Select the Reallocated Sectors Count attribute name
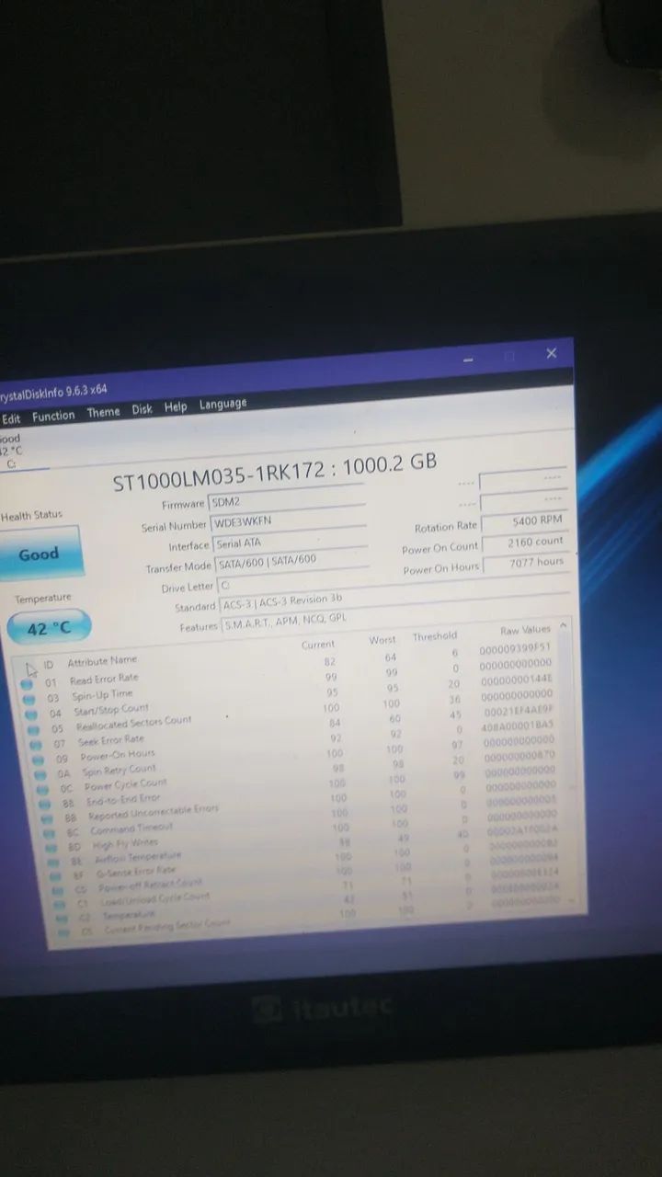The height and width of the screenshot is (1177, 662). pyautogui.click(x=133, y=723)
